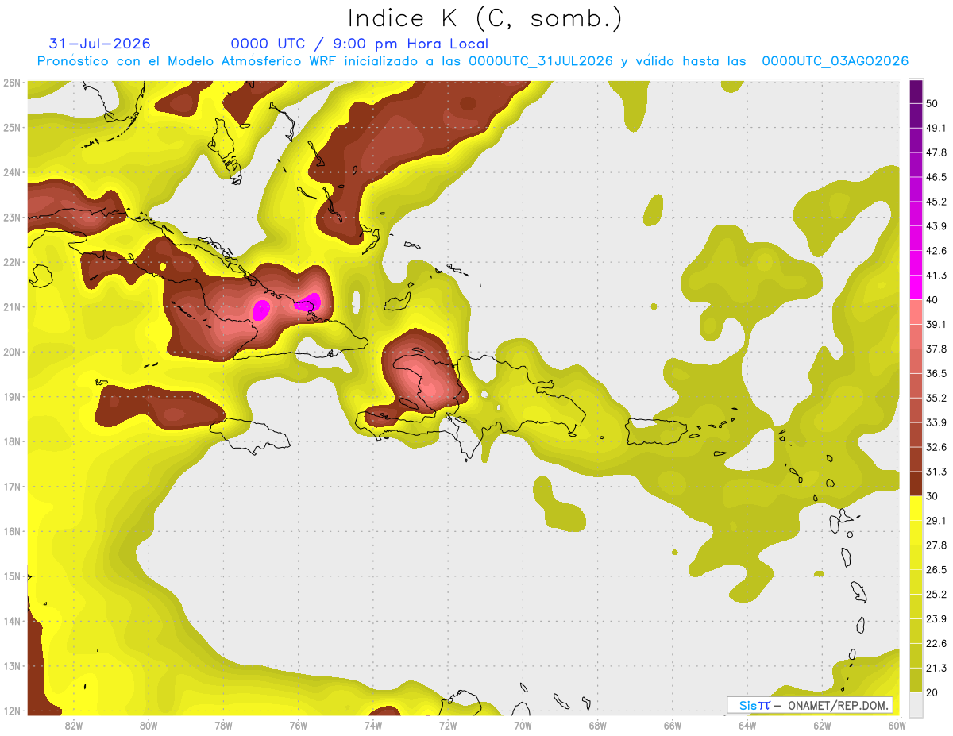Click the "70W" longitude label

click(523, 726)
